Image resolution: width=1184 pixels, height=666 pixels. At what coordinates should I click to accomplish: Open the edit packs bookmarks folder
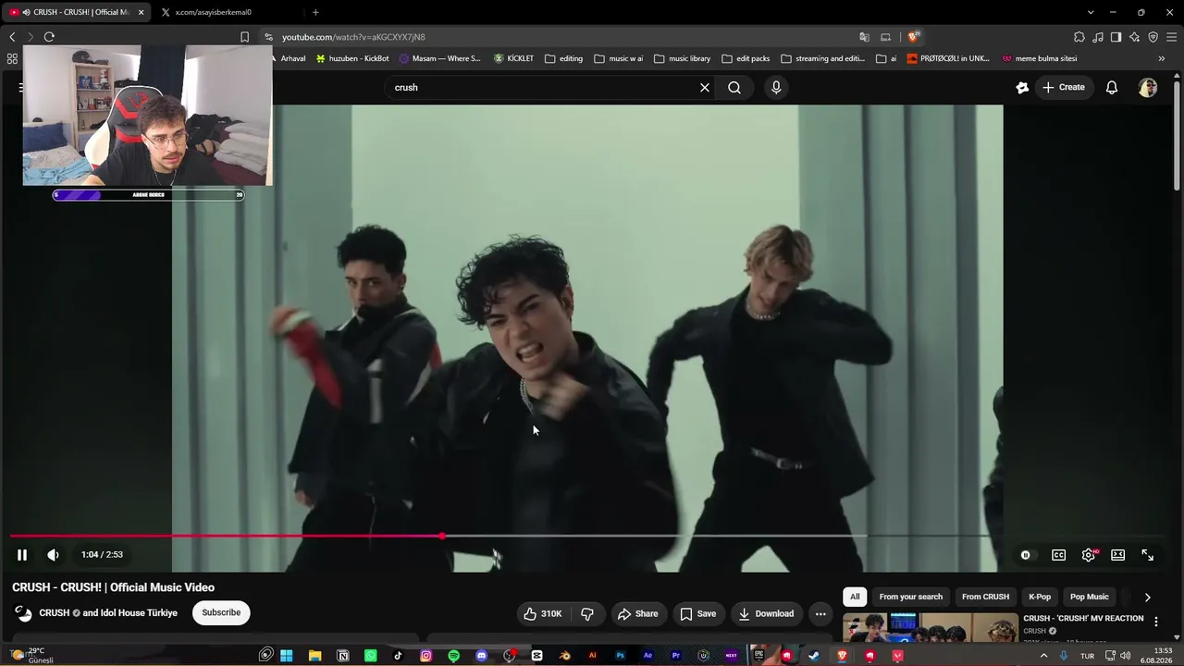pos(747,58)
